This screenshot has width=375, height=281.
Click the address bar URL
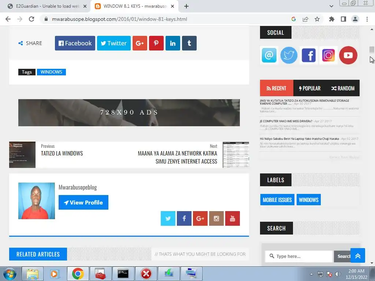point(120,19)
